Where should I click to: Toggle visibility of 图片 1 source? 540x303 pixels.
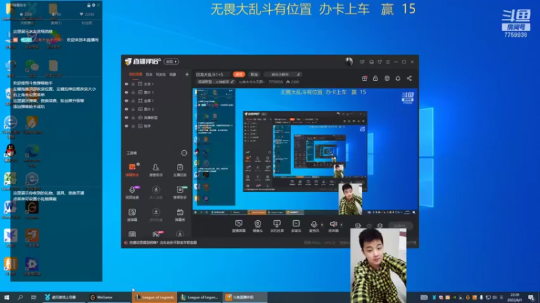126,92
